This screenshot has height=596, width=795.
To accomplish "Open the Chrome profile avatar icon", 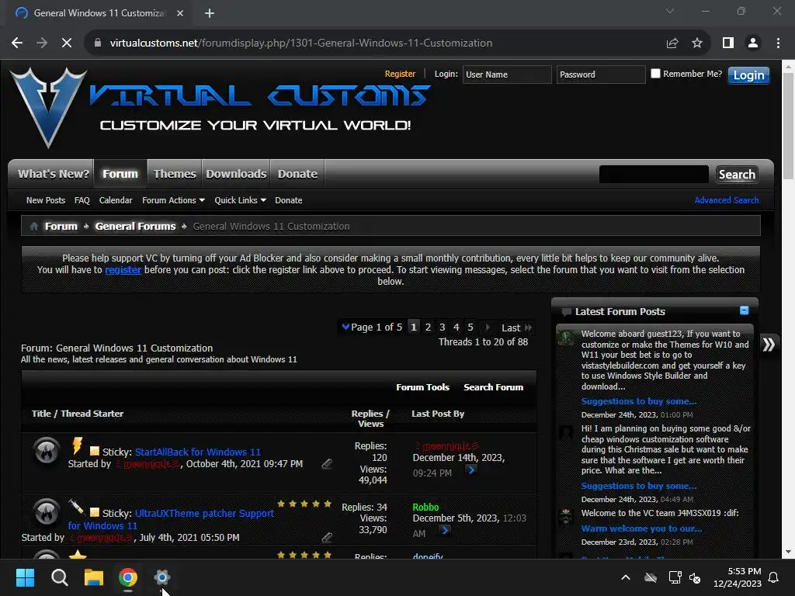I will [x=753, y=43].
